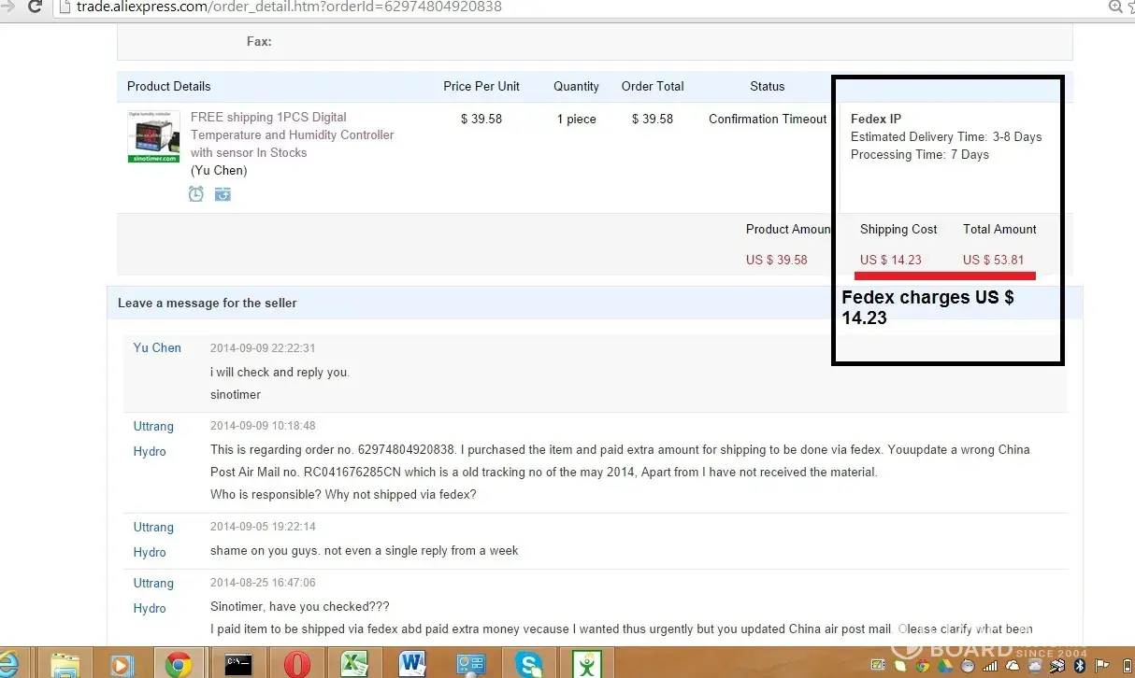Click Yu Chen name in message list
The height and width of the screenshot is (678, 1135).
[157, 347]
